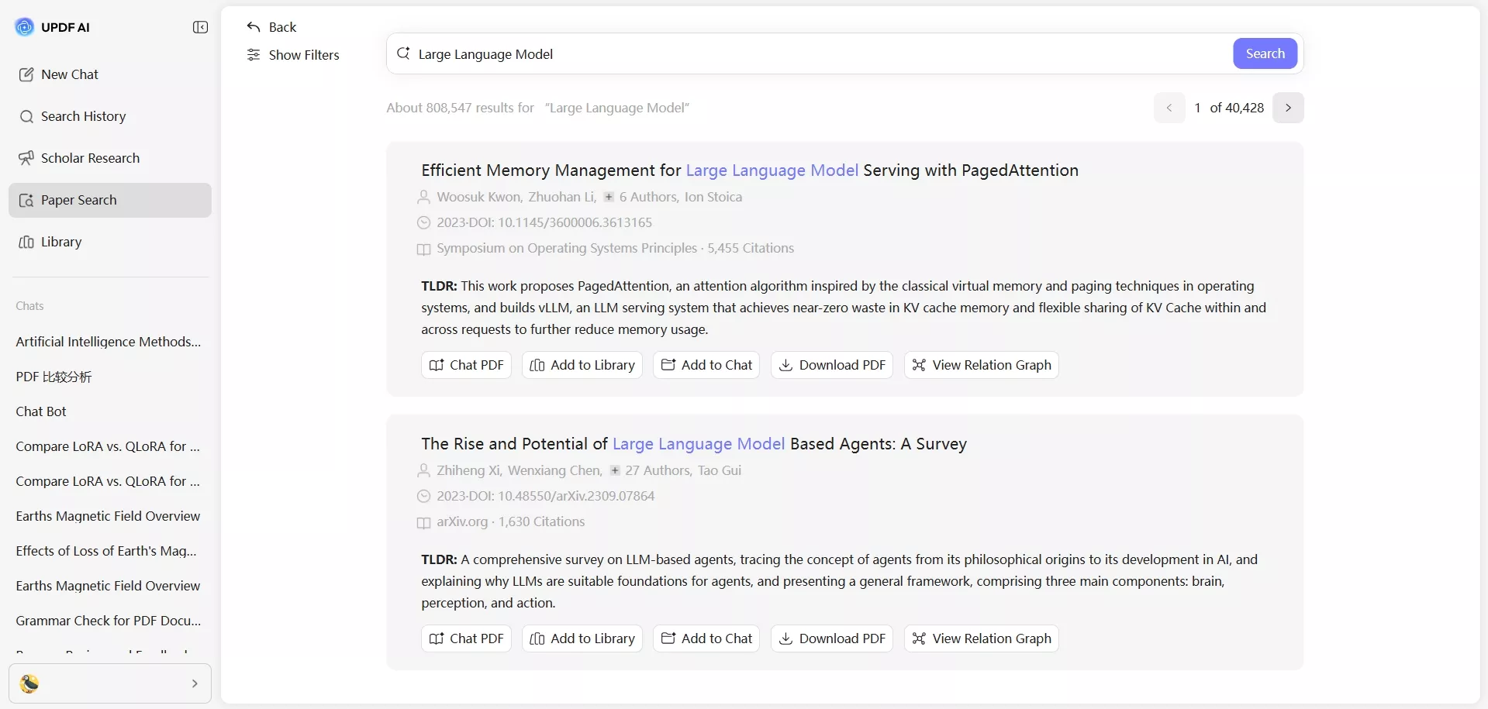The width and height of the screenshot is (1488, 709).
Task: Start a New Chat from the sidebar
Action: 70,74
